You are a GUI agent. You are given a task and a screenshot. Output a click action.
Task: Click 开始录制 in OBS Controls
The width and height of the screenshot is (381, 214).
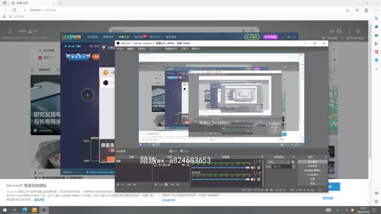tap(312, 166)
